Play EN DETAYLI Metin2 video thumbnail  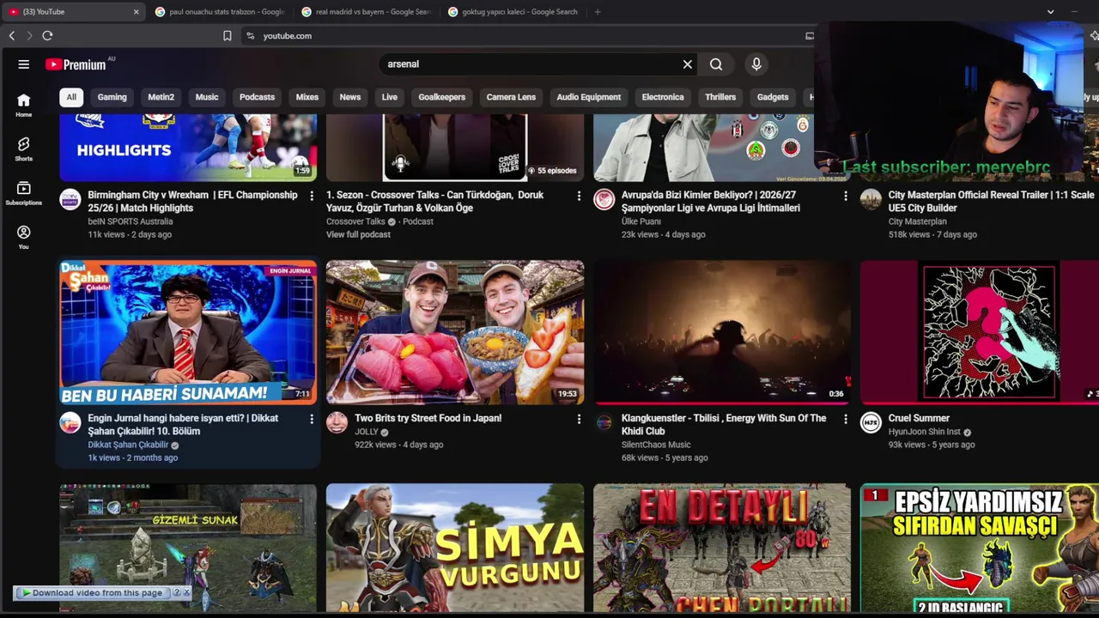[722, 548]
